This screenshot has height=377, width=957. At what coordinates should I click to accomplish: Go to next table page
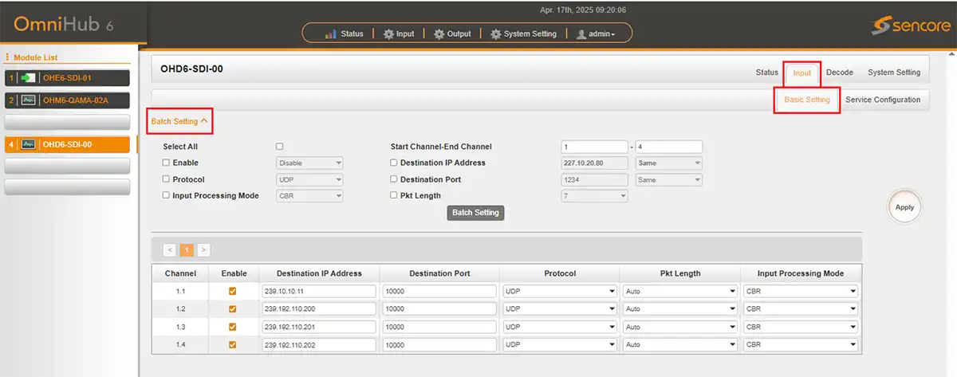point(203,249)
